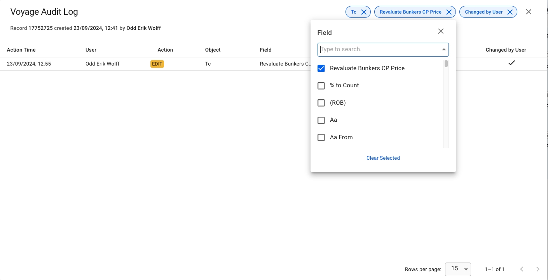Image resolution: width=548 pixels, height=280 pixels.
Task: Remove the Tc filter chip
Action: tap(364, 12)
